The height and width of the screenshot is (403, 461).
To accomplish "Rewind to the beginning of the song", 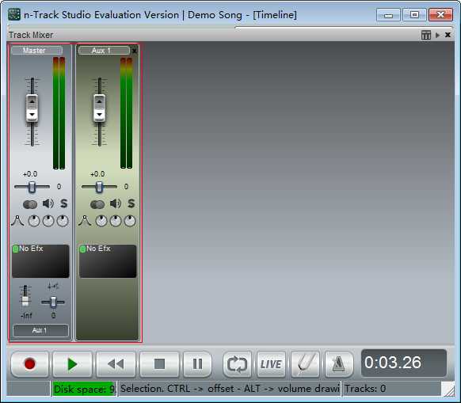I will [x=116, y=364].
